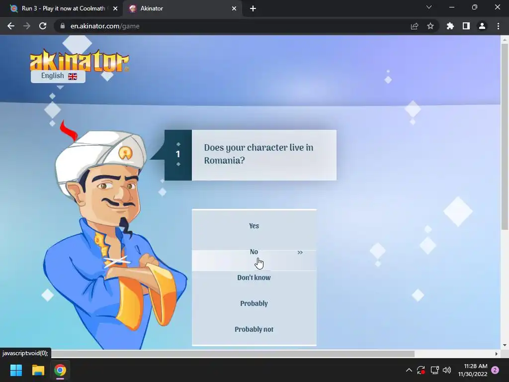This screenshot has height=382, width=509.
Task: Open the volume control in the tray
Action: (447, 370)
